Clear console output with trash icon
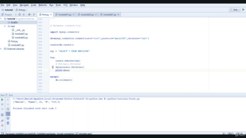This screenshot has height=138, width=246. [8, 123]
